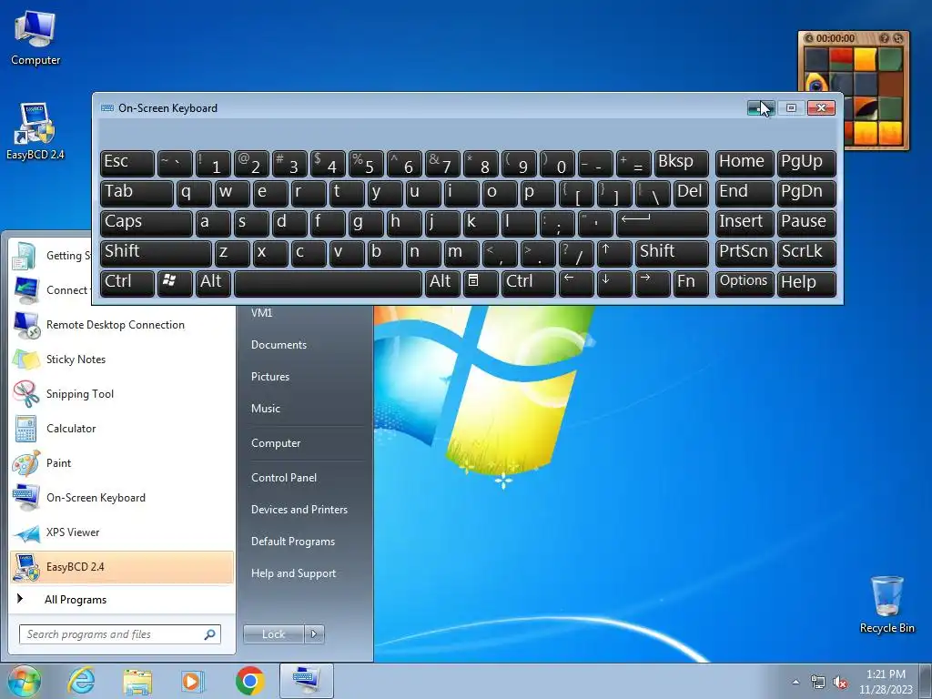The height and width of the screenshot is (699, 932).
Task: Select EasyBCD 2.4 in Start menu
Action: (122, 566)
